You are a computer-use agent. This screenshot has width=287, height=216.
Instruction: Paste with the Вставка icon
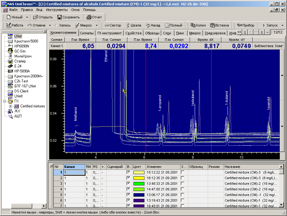(x=212, y=25)
